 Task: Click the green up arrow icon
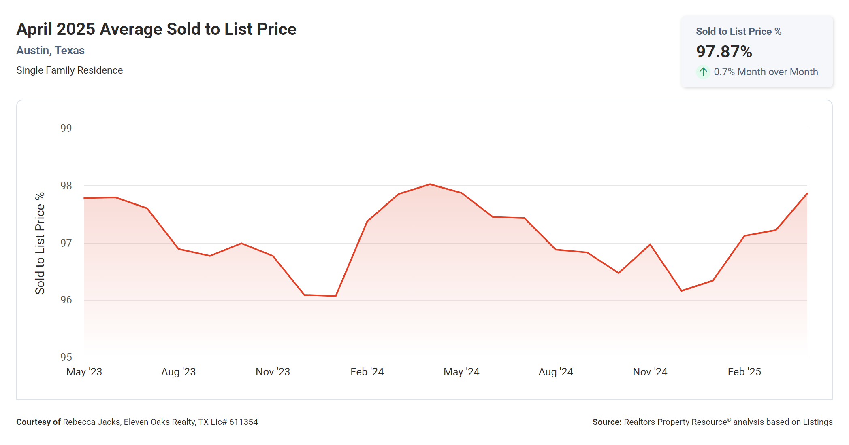pos(703,72)
